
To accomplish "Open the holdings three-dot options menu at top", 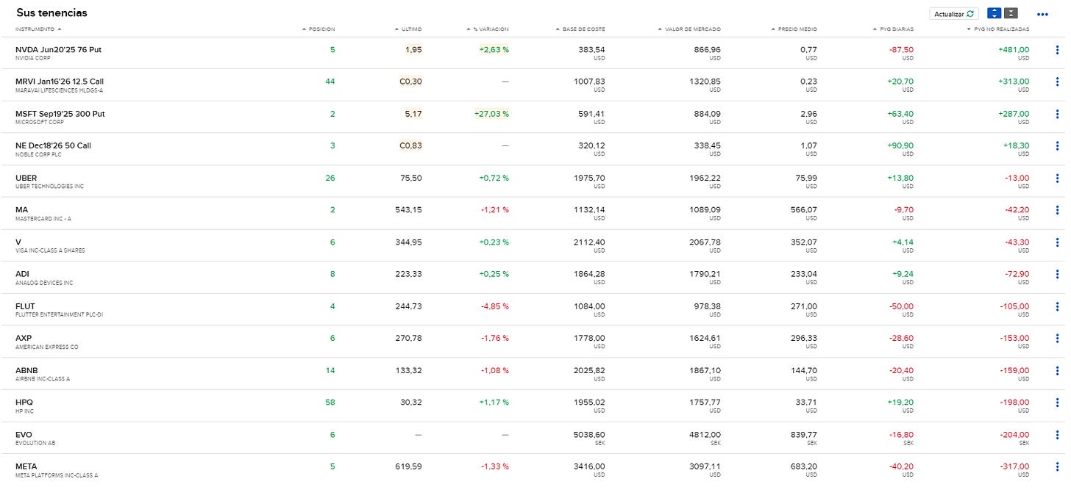I will 1042,14.
